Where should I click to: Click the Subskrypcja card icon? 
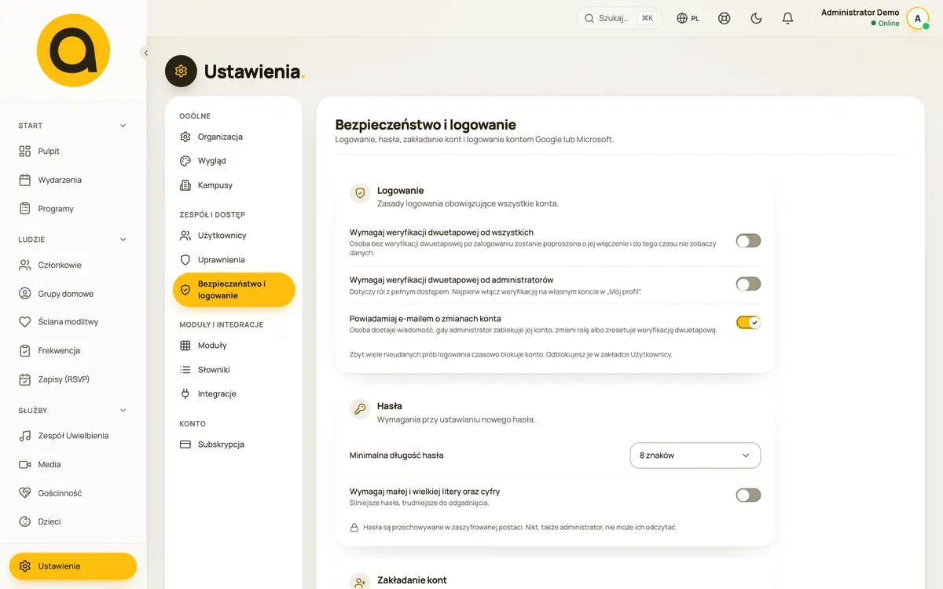pos(185,444)
